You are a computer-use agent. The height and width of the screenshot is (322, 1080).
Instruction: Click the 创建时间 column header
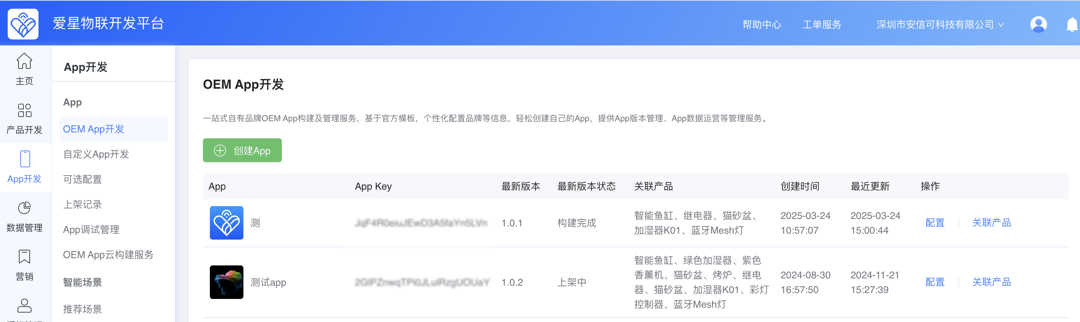point(800,186)
